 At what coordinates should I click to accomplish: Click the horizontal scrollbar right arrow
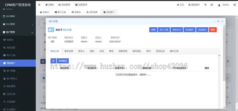click(x=230, y=103)
